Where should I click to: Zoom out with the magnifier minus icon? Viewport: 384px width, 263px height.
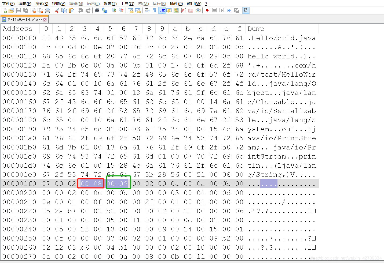(121, 10)
